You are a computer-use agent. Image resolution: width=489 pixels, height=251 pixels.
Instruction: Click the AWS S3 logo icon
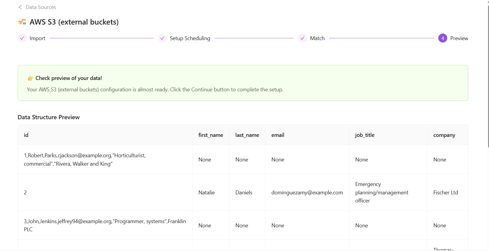(22, 22)
